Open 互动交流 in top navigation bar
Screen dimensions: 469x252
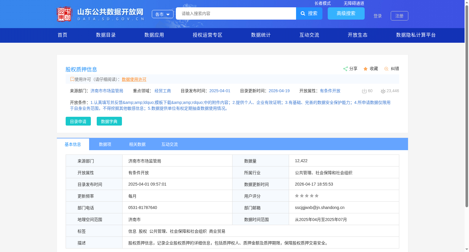click(x=309, y=35)
